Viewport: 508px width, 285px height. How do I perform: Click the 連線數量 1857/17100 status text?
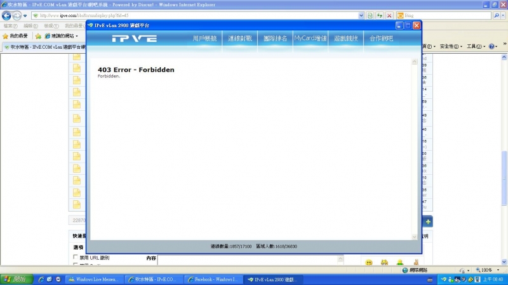(x=231, y=246)
